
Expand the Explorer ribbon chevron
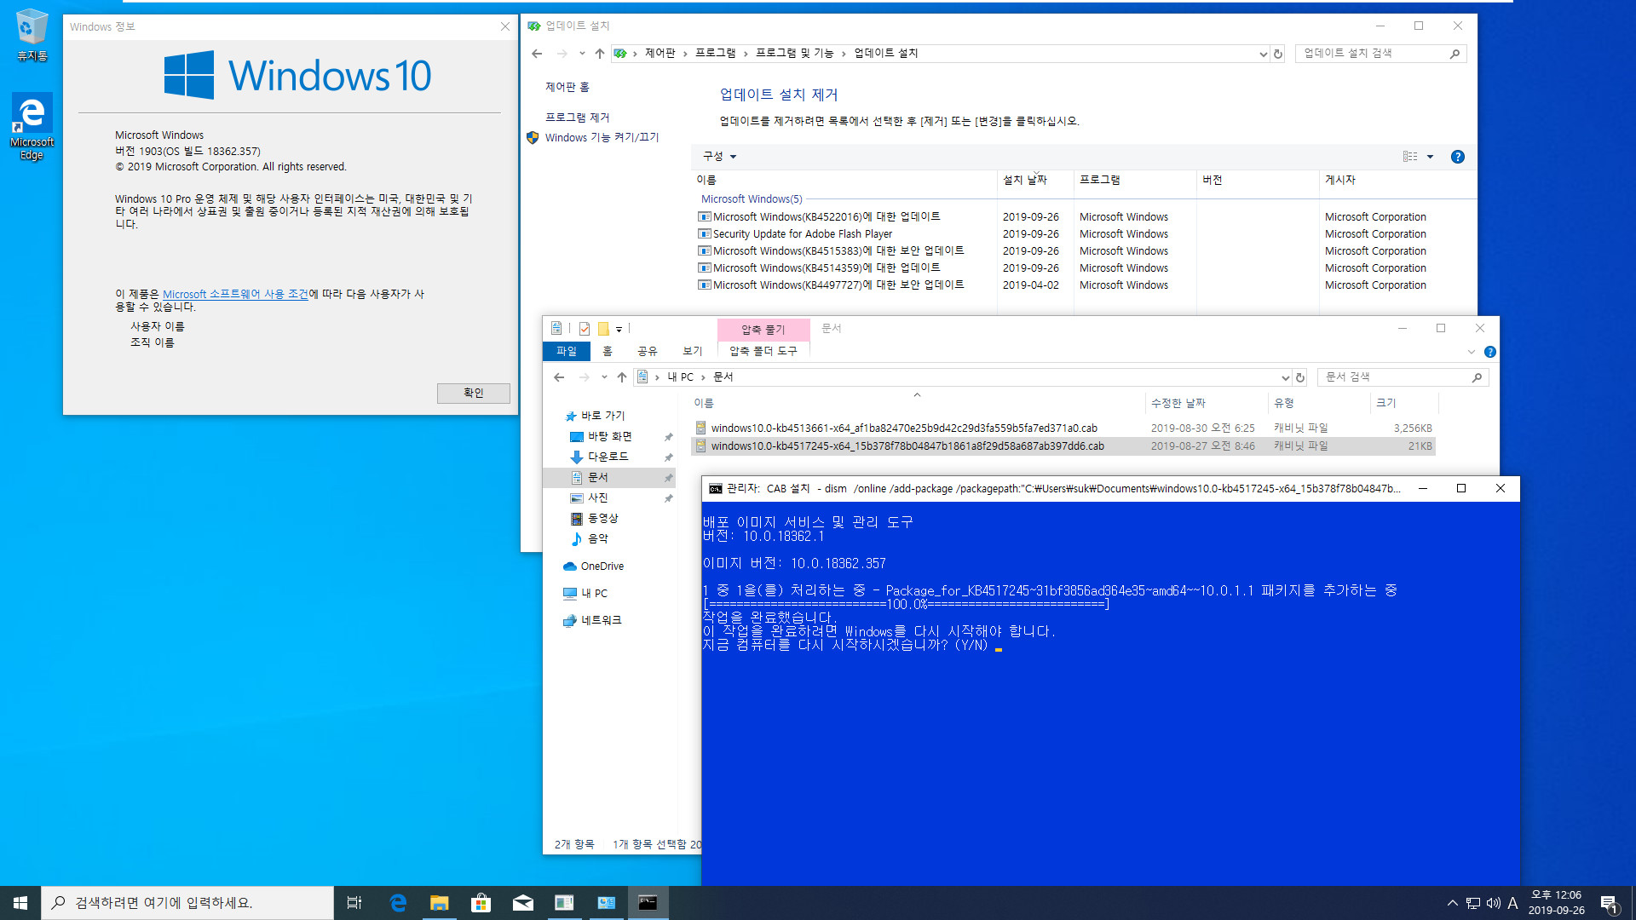[1472, 352]
